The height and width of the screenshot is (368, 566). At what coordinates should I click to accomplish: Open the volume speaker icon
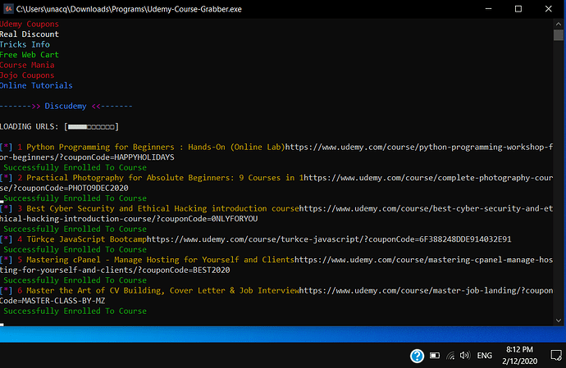coord(464,356)
